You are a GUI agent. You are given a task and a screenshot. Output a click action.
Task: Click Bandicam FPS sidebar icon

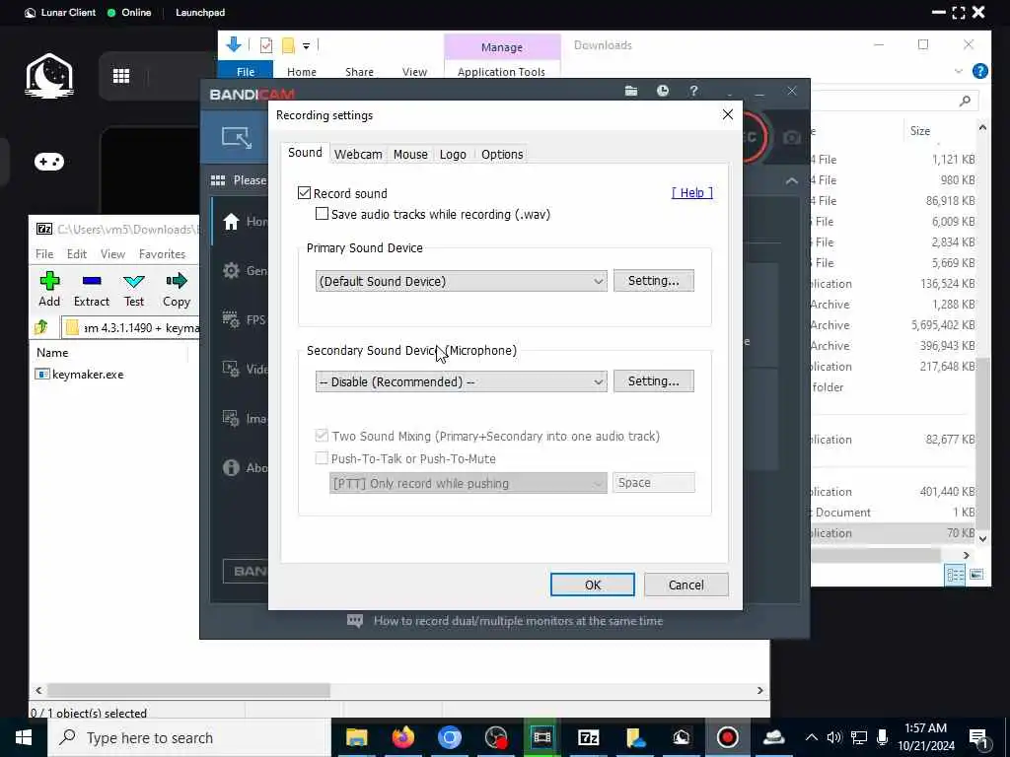point(231,319)
